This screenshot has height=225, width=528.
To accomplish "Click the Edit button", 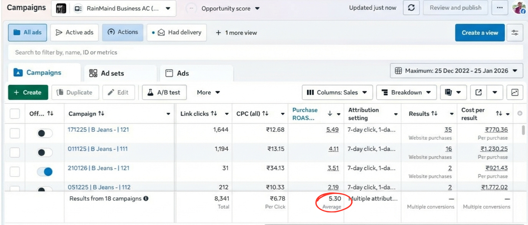I will (119, 92).
